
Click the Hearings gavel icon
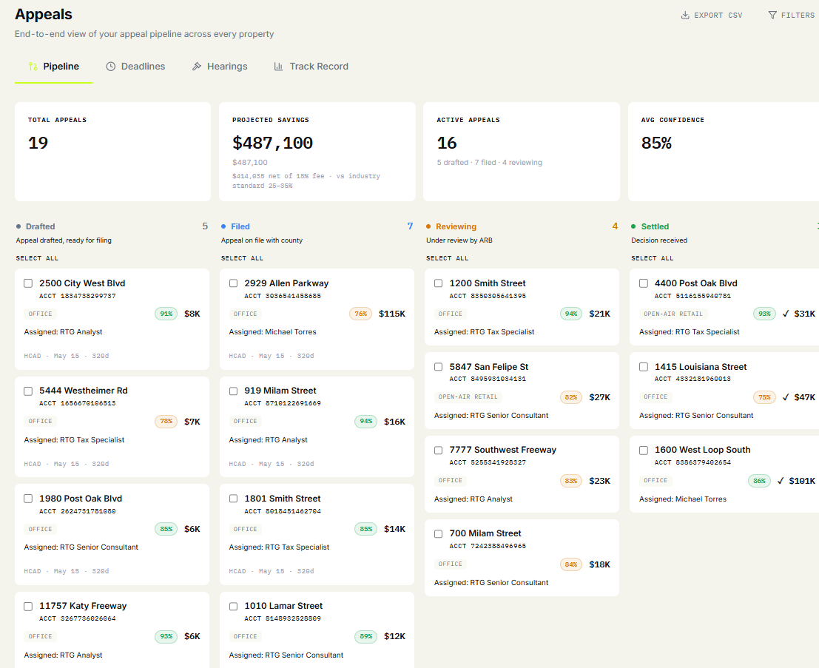[196, 67]
